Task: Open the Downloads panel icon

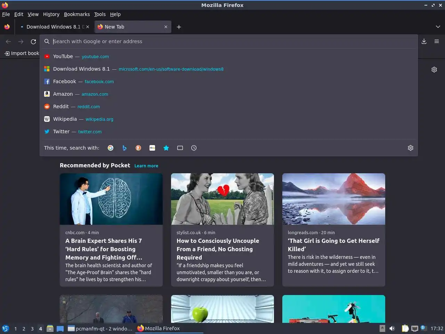Action: click(424, 41)
